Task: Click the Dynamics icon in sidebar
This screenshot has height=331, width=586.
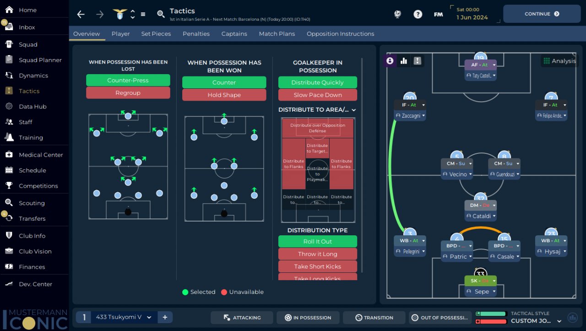Action: click(9, 76)
